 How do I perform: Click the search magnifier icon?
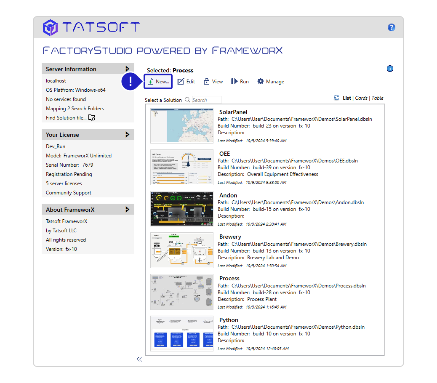click(188, 100)
